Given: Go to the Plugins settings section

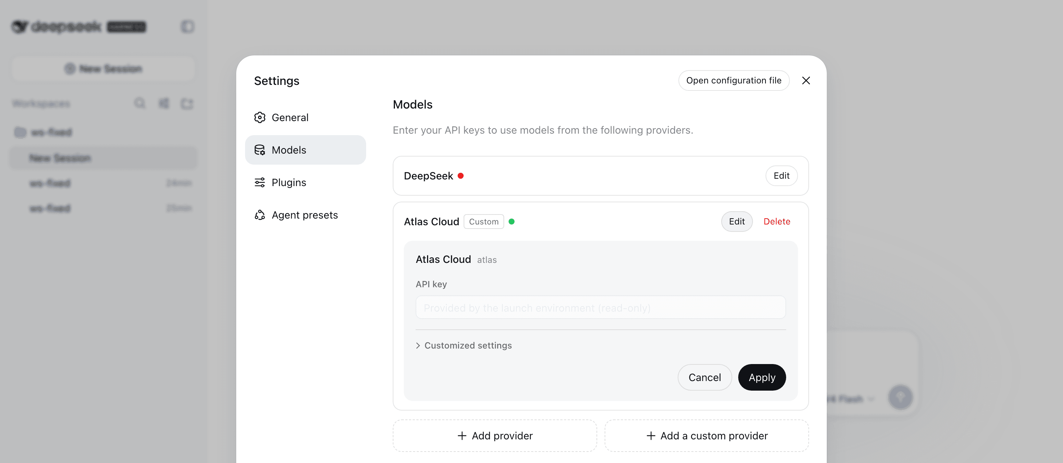Looking at the screenshot, I should pos(305,182).
